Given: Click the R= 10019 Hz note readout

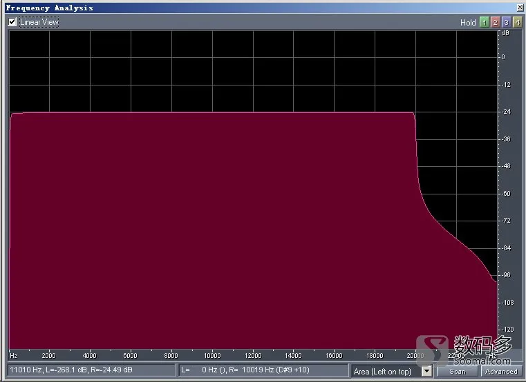Looking at the screenshot, I should point(263,370).
